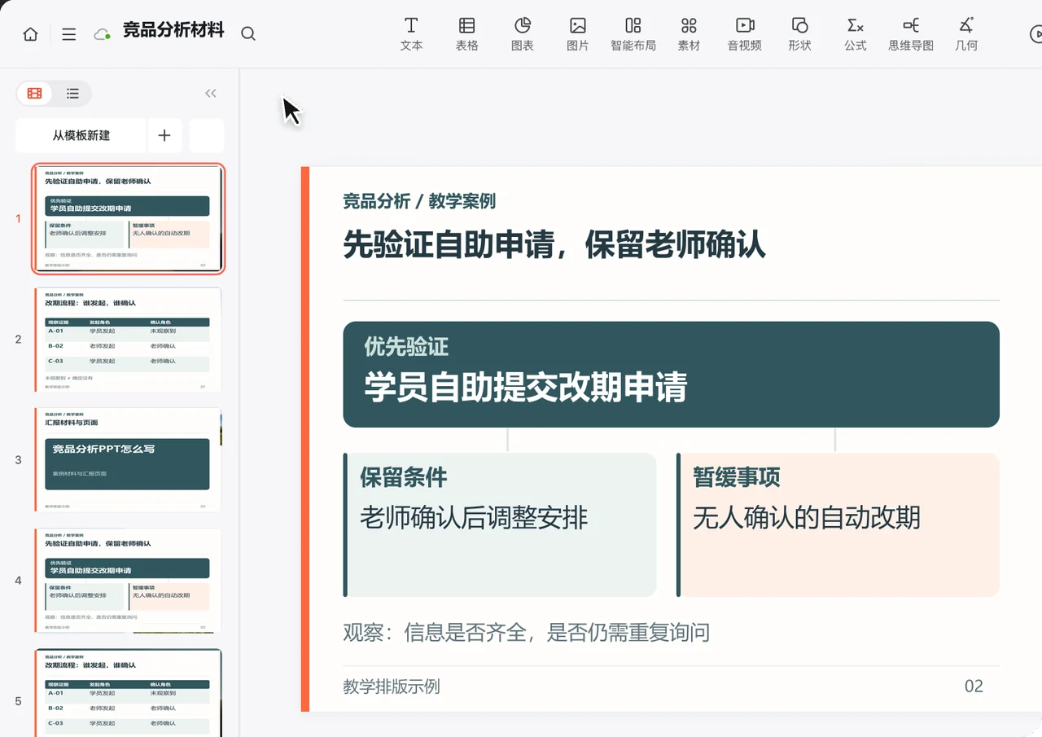Viewport: 1042px width, 737px height.
Task: Insert a formula via 公式
Action: 855,34
